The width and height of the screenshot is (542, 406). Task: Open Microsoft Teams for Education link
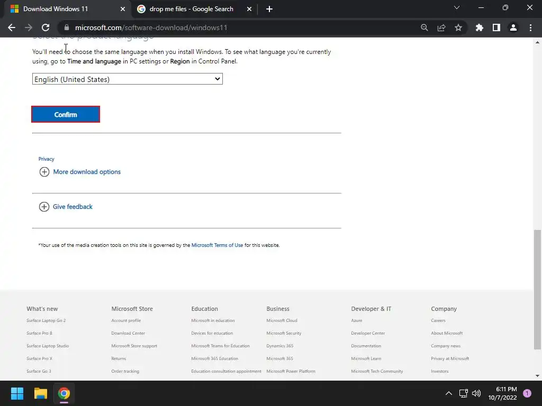[x=220, y=346]
